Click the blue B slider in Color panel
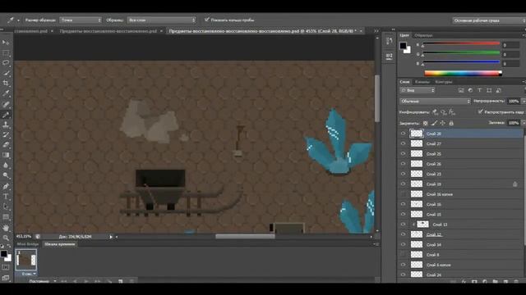Screen dimensions: 526x295 click(461, 62)
